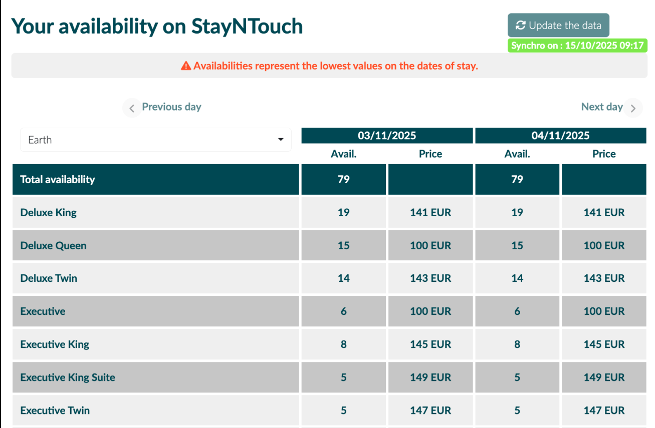Click the Next day chevron arrow

633,108
